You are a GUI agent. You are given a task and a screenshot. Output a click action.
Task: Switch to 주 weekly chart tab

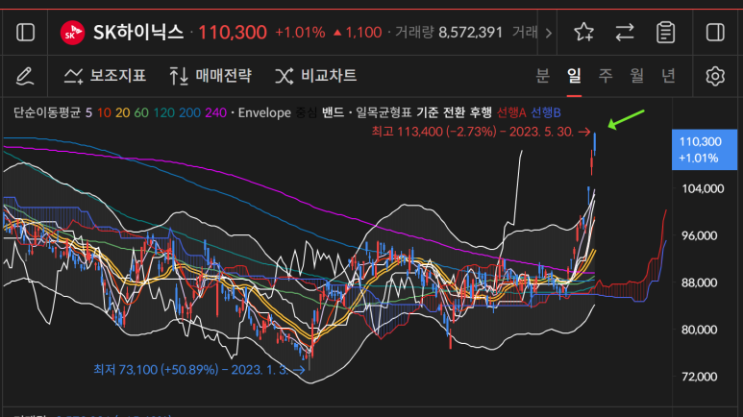click(x=606, y=76)
